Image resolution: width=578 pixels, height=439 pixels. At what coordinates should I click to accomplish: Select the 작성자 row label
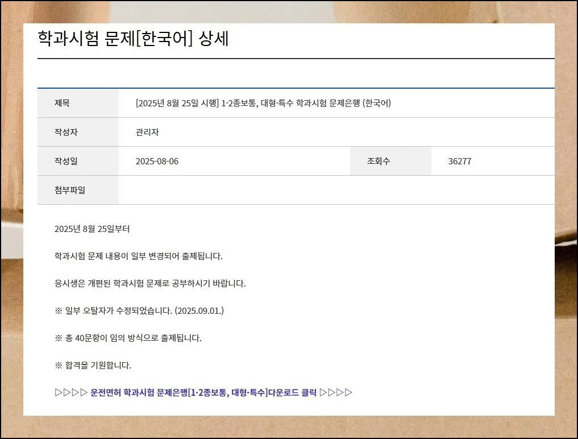(66, 132)
